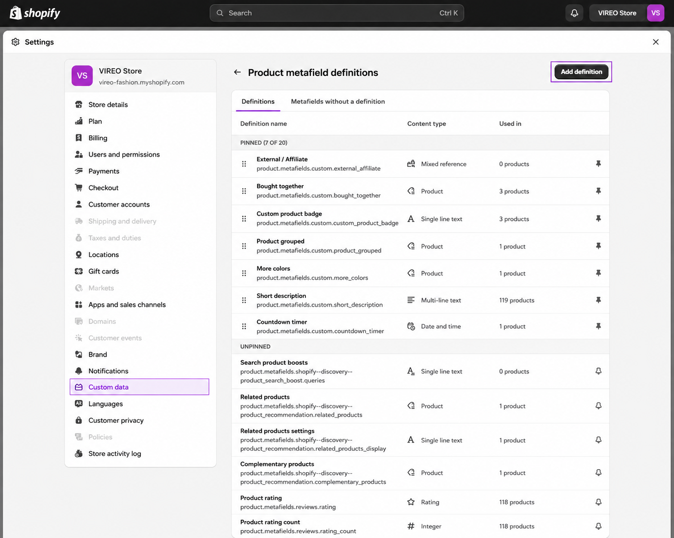Screen dimensions: 674x538
Task: Click drag handle for Product grouped row
Action: [x=244, y=246]
